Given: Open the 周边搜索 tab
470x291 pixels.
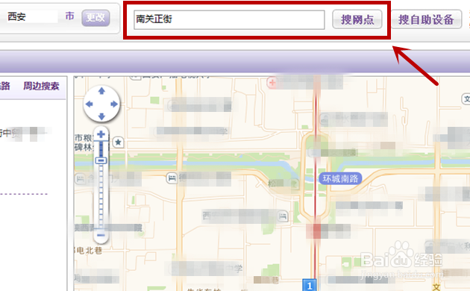Looking at the screenshot, I should tap(41, 87).
